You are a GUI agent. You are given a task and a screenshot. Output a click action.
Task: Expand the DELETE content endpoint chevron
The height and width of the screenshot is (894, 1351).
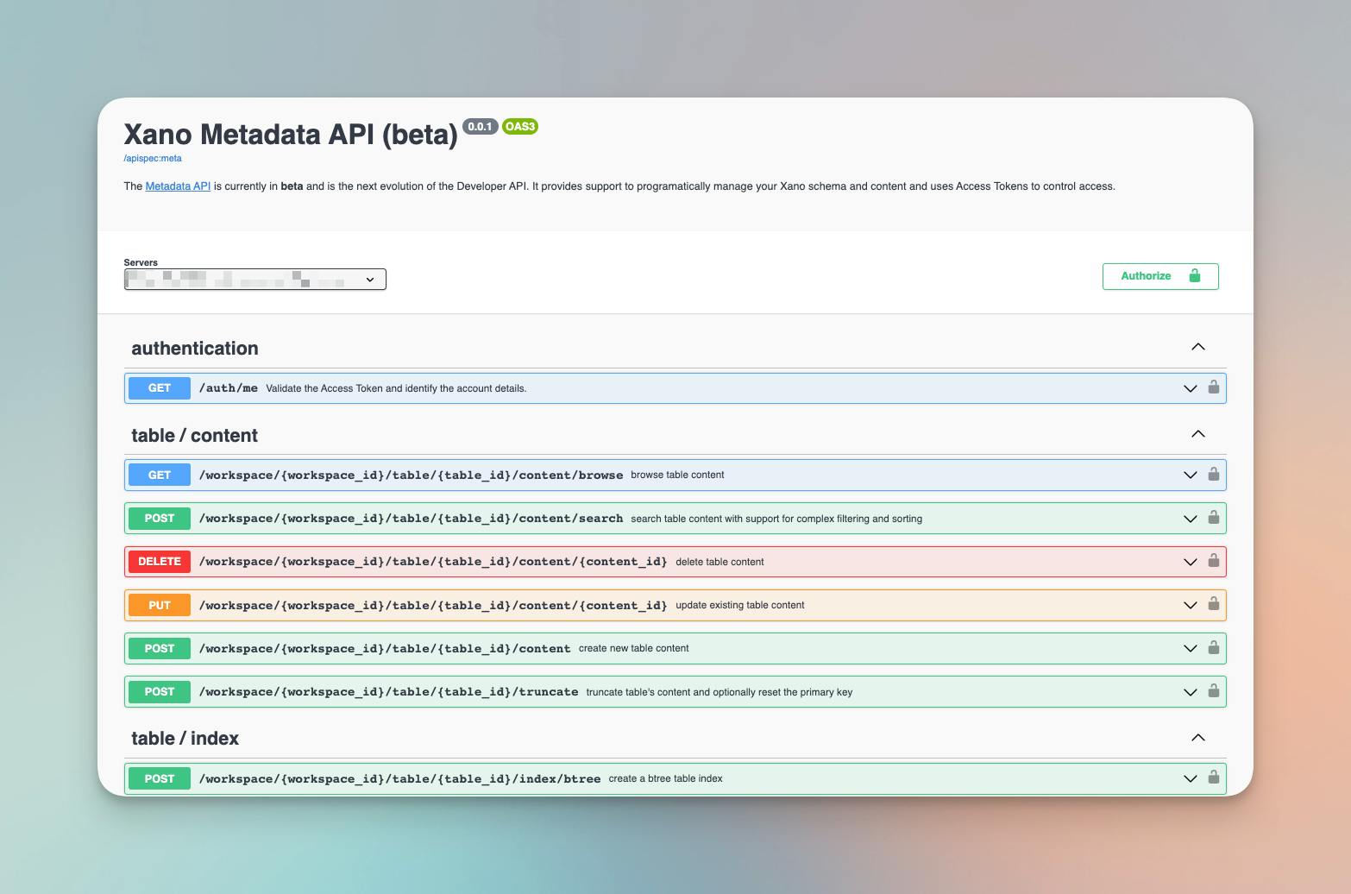click(x=1190, y=562)
